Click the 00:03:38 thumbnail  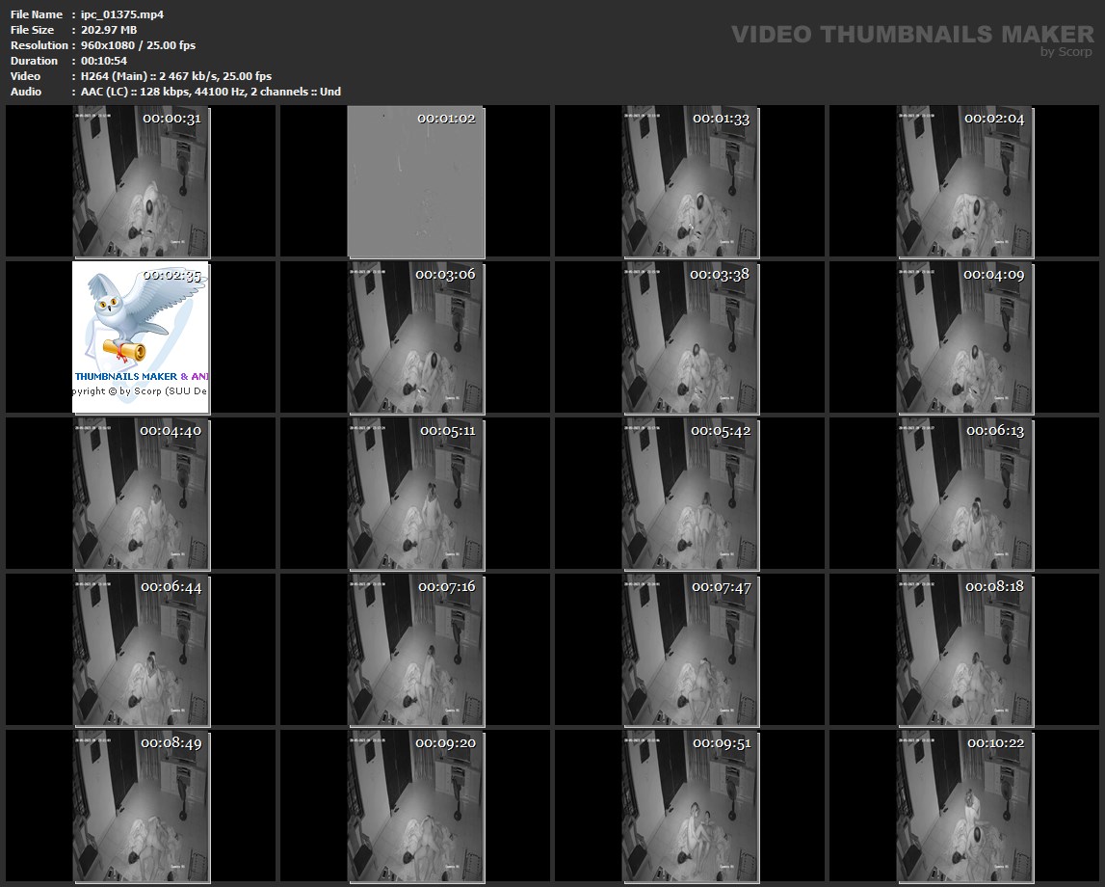click(690, 337)
